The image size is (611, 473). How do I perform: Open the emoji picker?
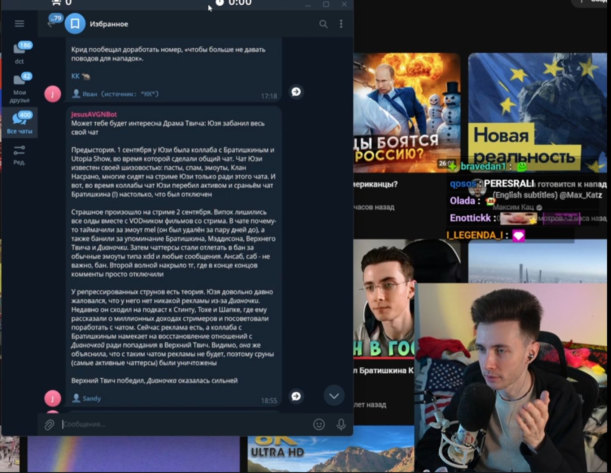(x=319, y=424)
